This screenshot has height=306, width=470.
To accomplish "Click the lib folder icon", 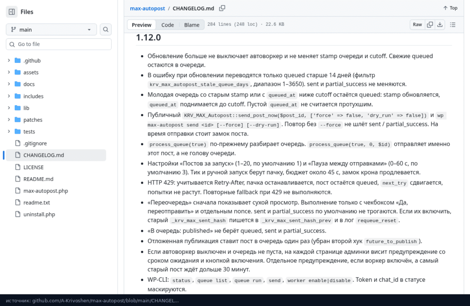I will [x=18, y=108].
